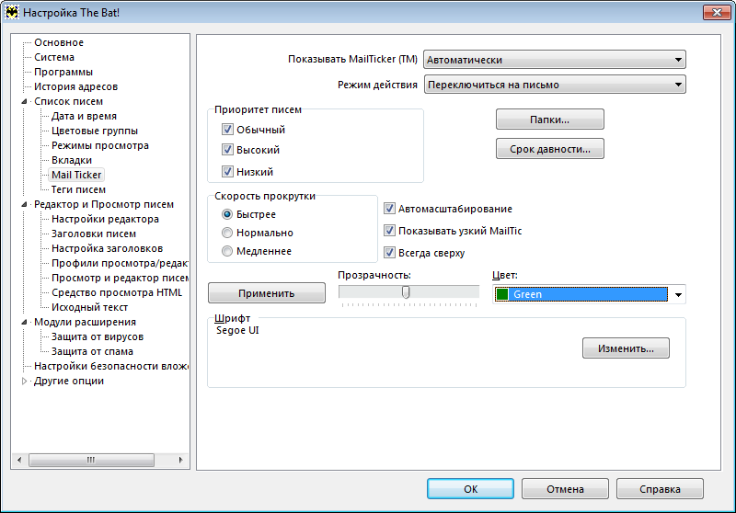This screenshot has height=513, width=736.
Task: Select Дата и время tree item
Action: point(84,116)
